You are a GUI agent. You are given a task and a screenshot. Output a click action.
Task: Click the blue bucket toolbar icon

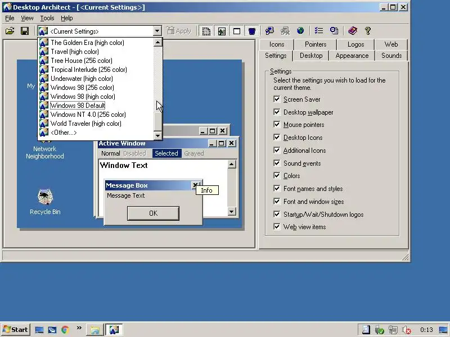click(x=251, y=31)
